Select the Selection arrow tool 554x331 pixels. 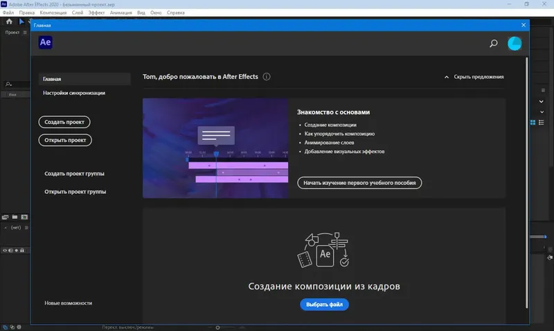pyautogui.click(x=21, y=21)
